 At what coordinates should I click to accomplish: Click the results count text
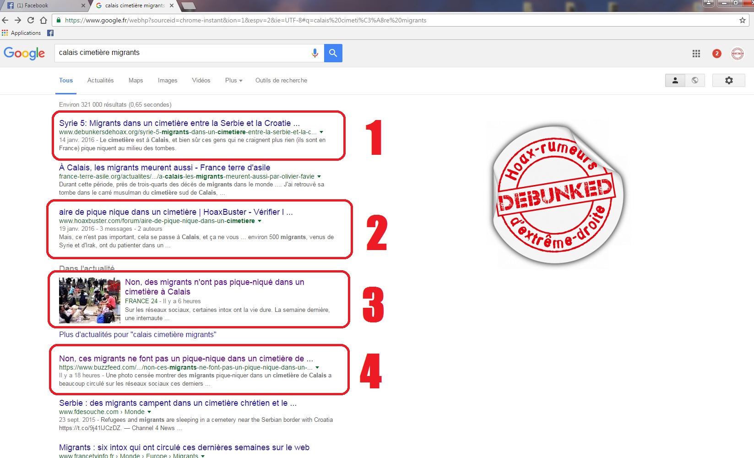coord(115,104)
